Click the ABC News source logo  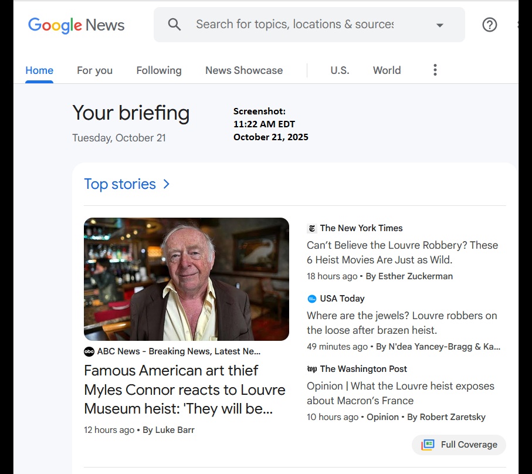pyautogui.click(x=89, y=351)
